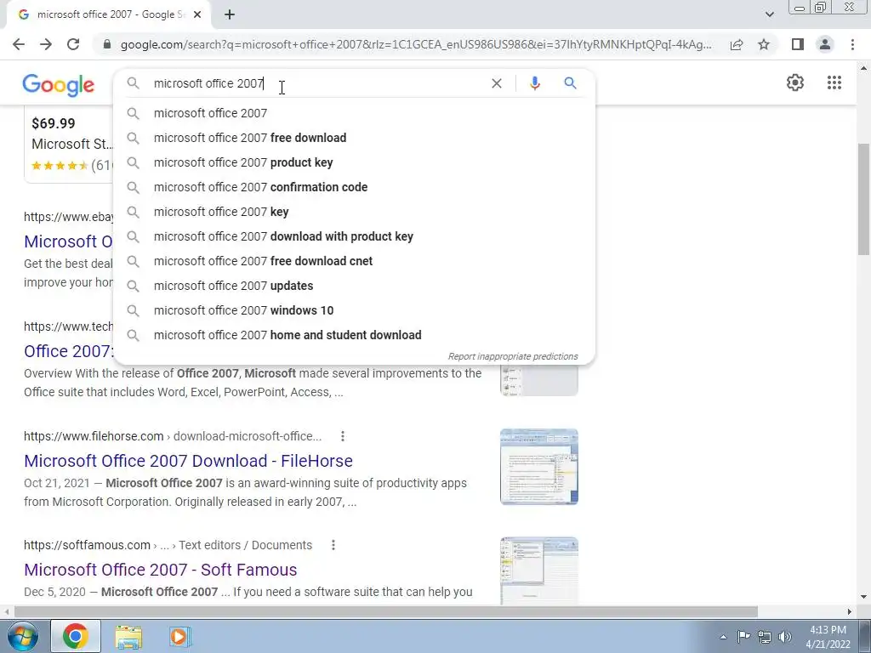This screenshot has width=871, height=653.
Task: Click the scroll up arrow
Action: click(863, 68)
